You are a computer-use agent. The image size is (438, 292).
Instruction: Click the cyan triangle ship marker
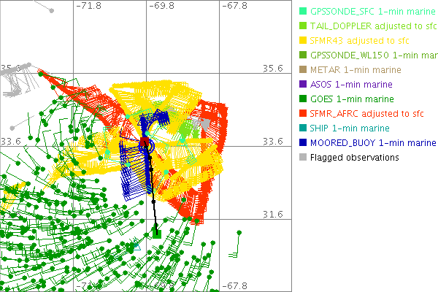[x=136, y=247]
